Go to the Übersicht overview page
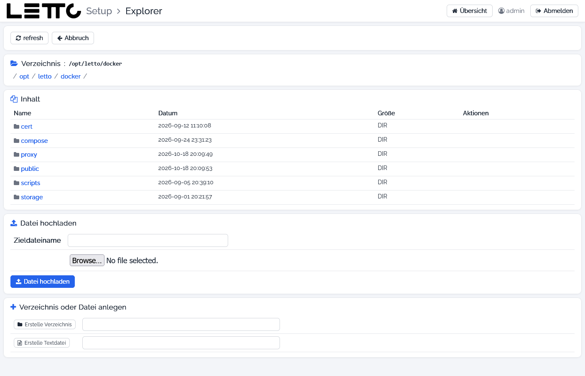This screenshot has width=585, height=376. pyautogui.click(x=470, y=11)
